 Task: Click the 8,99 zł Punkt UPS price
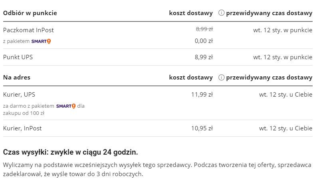[204, 57]
